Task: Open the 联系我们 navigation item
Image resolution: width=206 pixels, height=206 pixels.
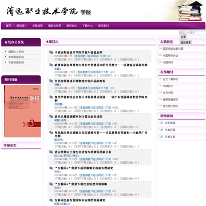Action: (x=104, y=26)
